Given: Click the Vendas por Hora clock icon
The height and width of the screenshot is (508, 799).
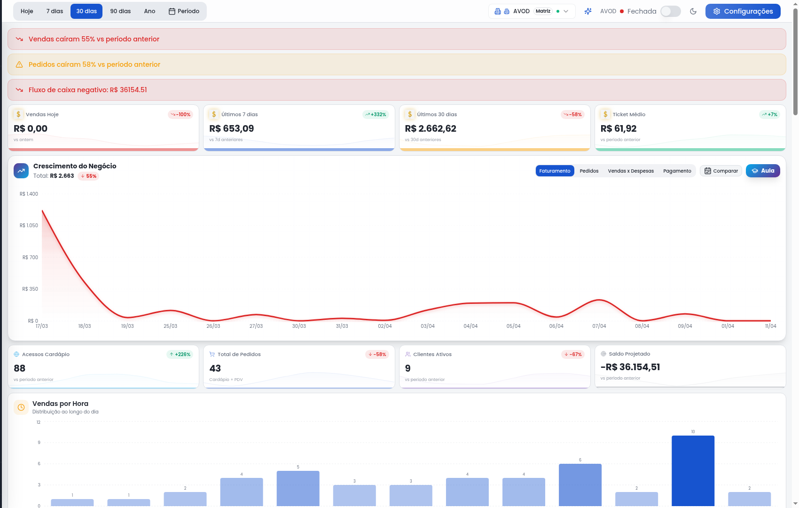Looking at the screenshot, I should click(21, 407).
